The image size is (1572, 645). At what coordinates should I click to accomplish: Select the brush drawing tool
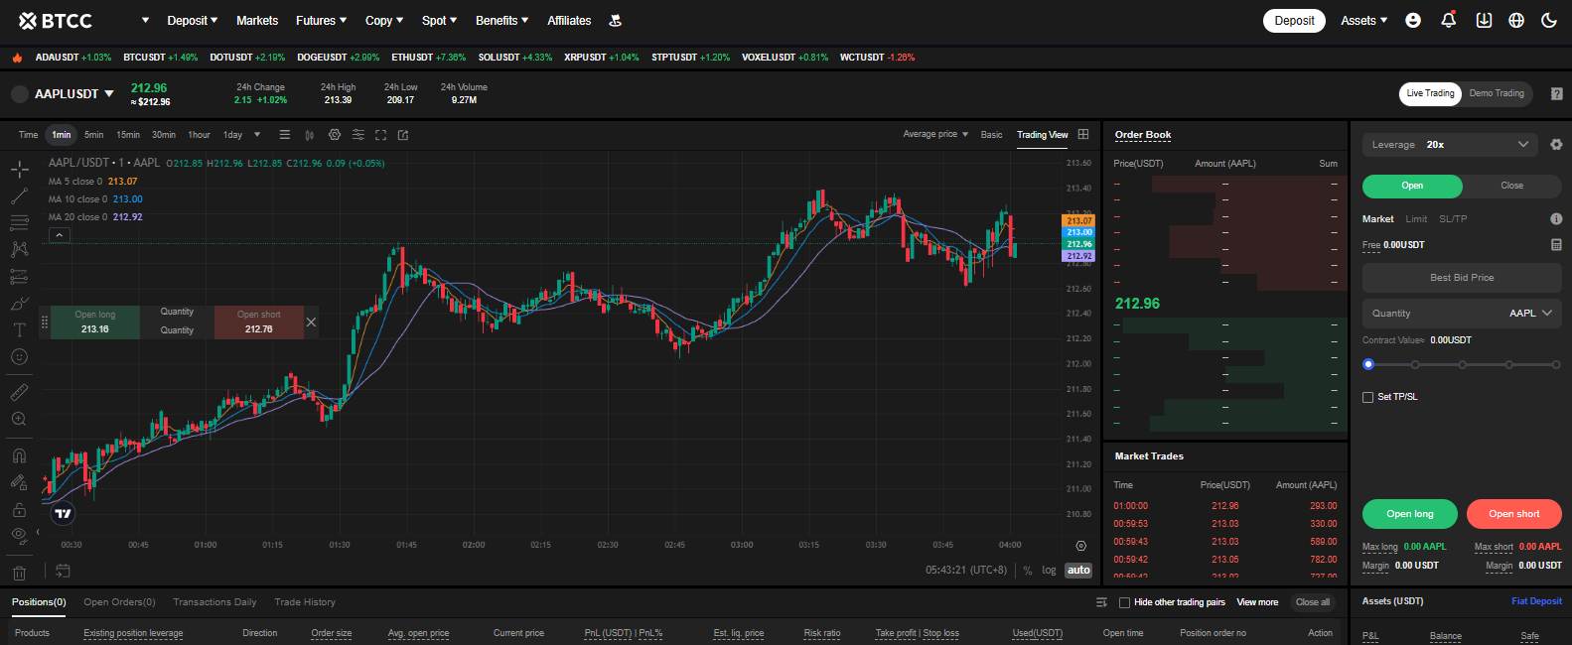[19, 303]
